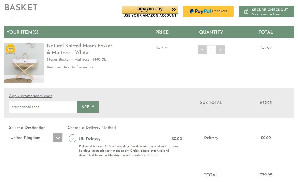Click the PayPal logo icon

coord(192,11)
